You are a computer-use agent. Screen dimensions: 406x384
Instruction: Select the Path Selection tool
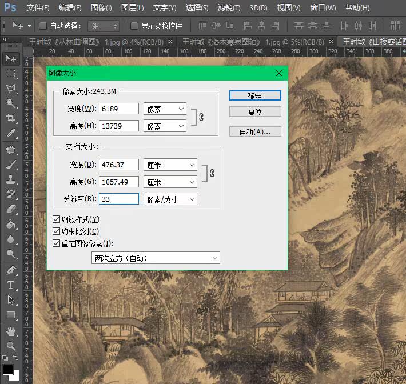pyautogui.click(x=11, y=300)
